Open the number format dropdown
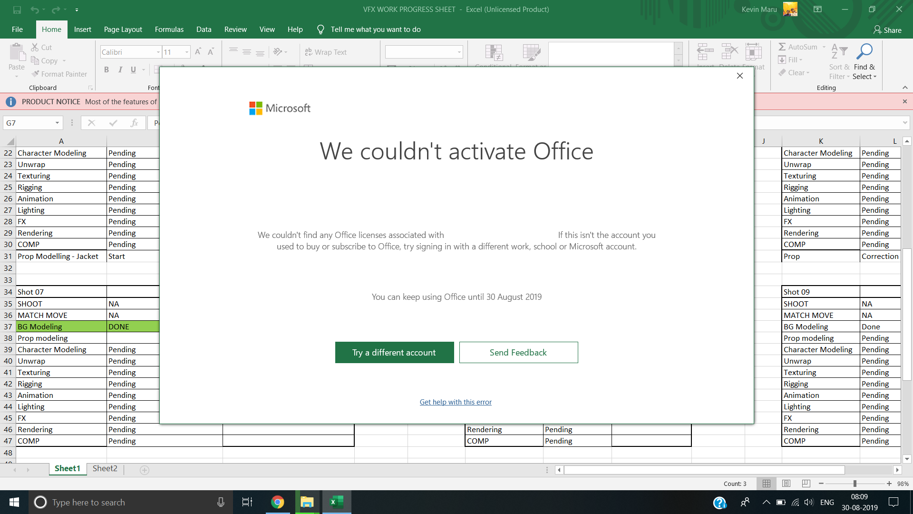 click(459, 52)
